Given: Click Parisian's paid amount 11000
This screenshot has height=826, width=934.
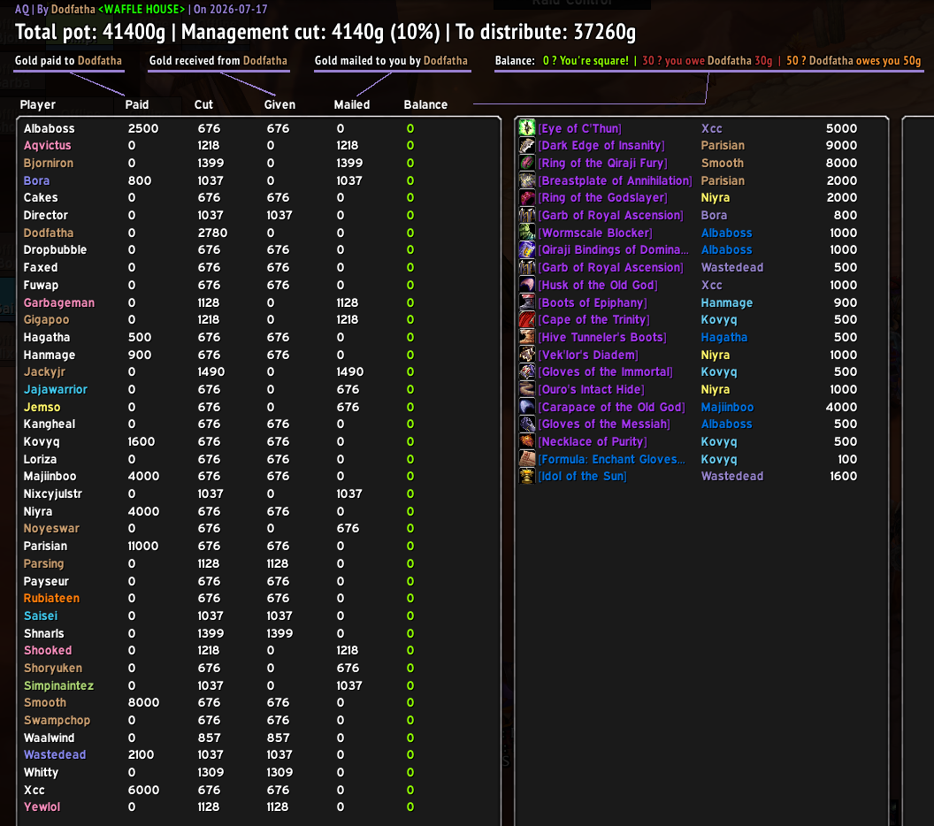Looking at the screenshot, I should point(143,547).
